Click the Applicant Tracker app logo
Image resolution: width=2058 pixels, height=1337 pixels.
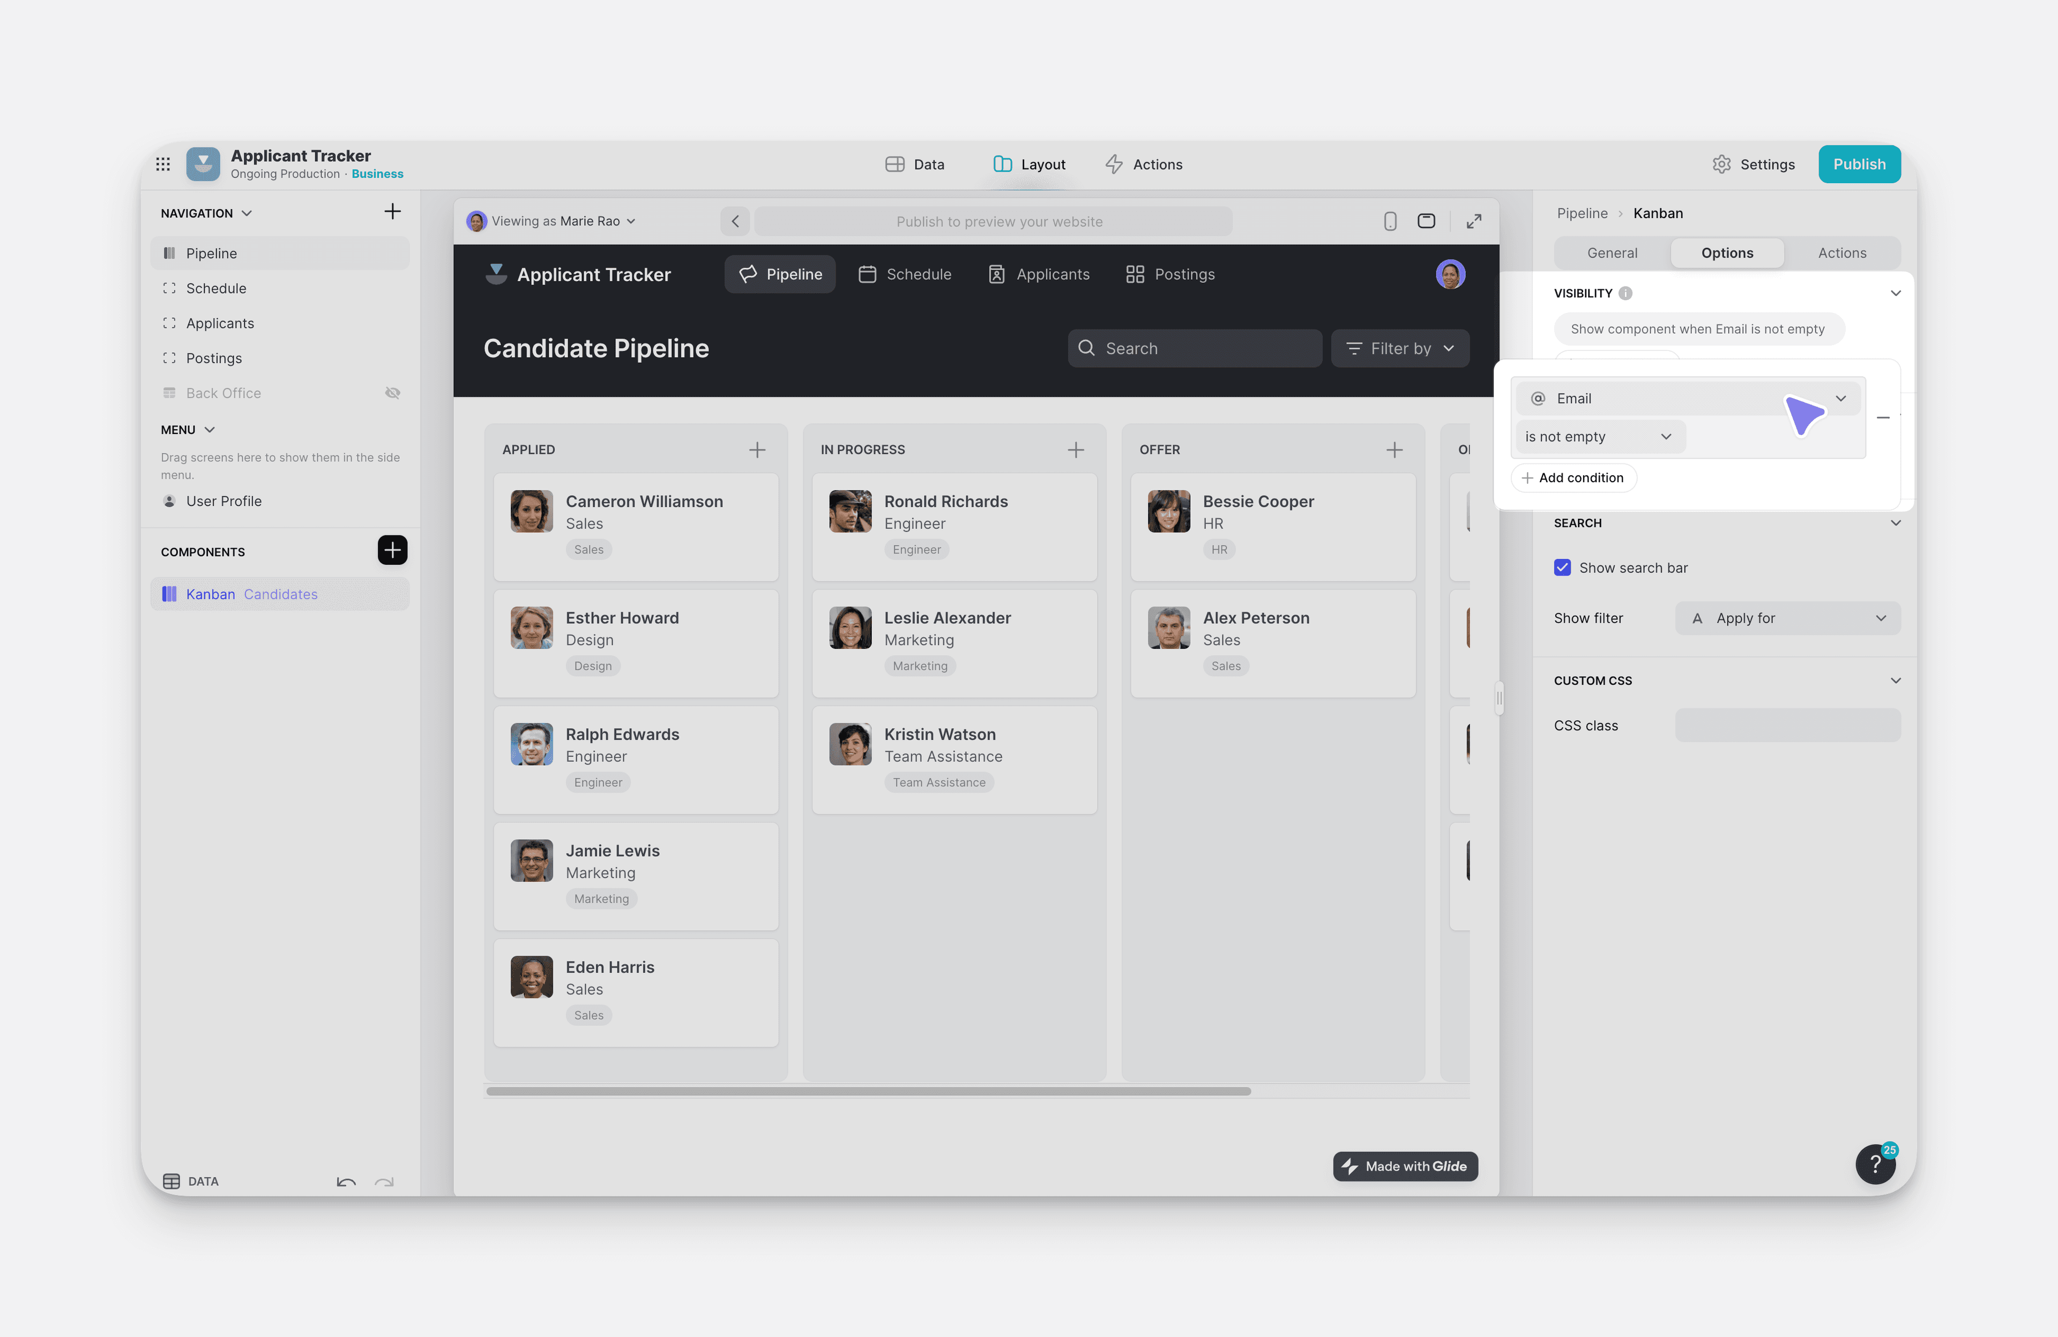click(x=203, y=165)
